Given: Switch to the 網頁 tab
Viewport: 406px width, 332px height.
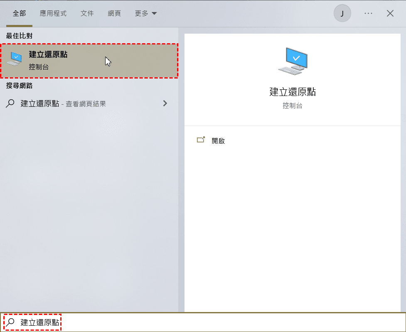Looking at the screenshot, I should [114, 13].
